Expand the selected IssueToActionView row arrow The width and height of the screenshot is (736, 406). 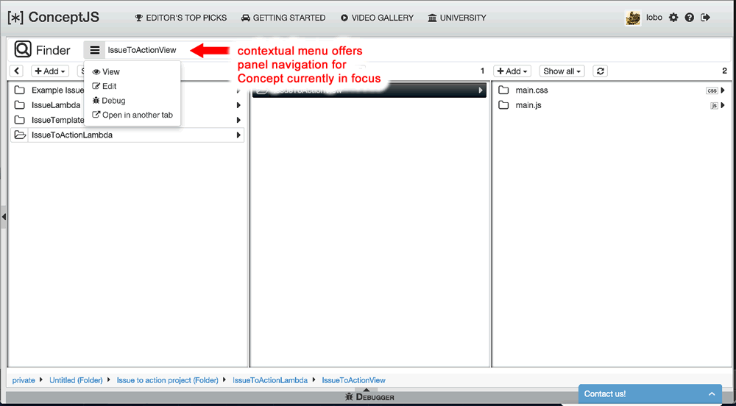[480, 90]
